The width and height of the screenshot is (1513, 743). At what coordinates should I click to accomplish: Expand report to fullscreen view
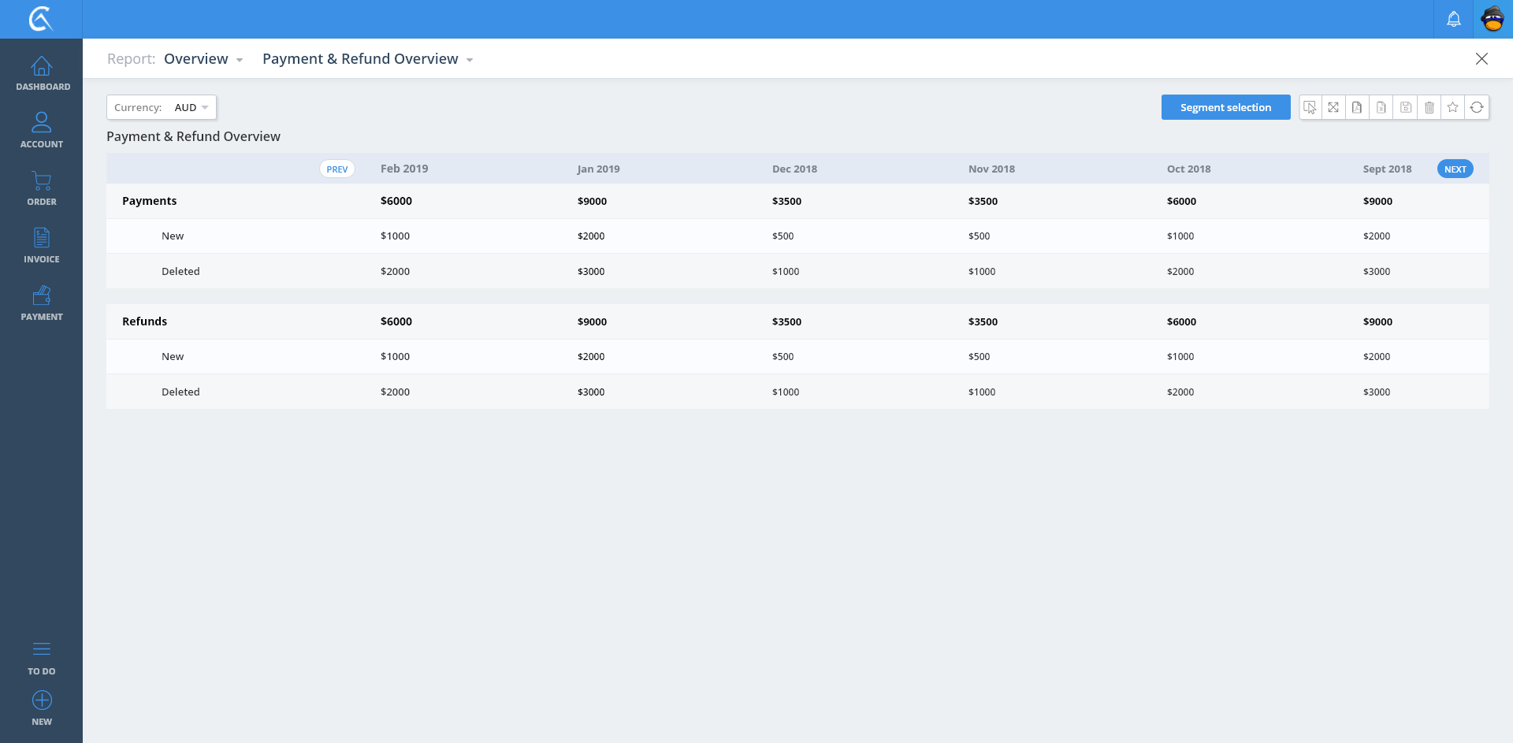[1333, 107]
